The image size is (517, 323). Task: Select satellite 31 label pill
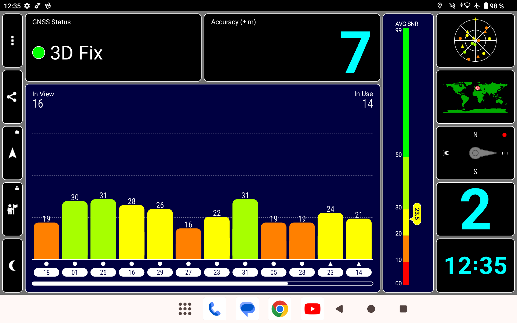click(x=245, y=272)
